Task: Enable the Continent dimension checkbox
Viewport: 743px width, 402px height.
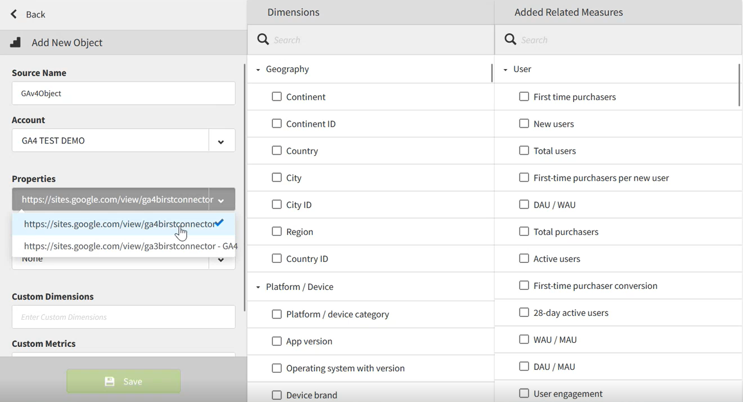Action: (276, 97)
